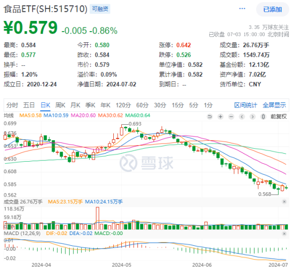Click the candlestick chart style icon

tap(263, 117)
